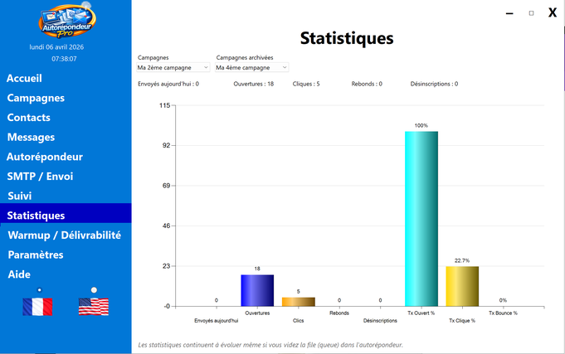565x354 pixels.
Task: Click the Autorépondeur Pro logo
Action: 67,21
